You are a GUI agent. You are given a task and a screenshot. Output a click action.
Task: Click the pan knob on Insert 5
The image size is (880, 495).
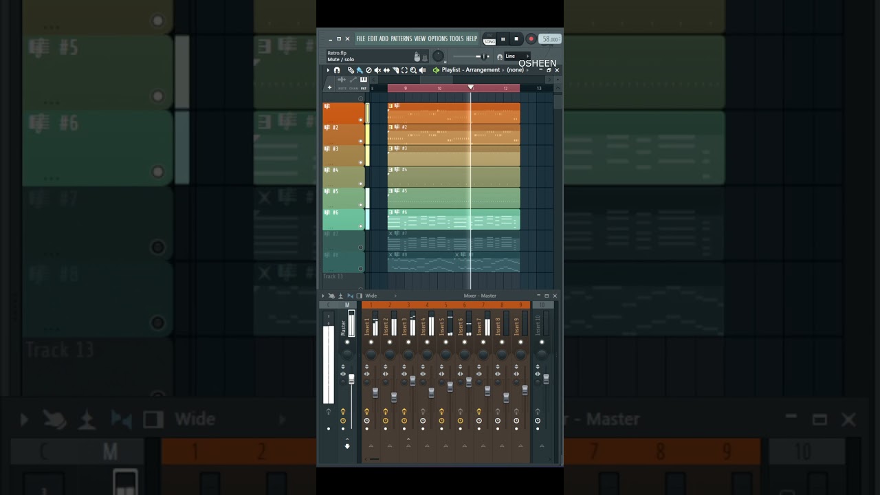[x=445, y=355]
